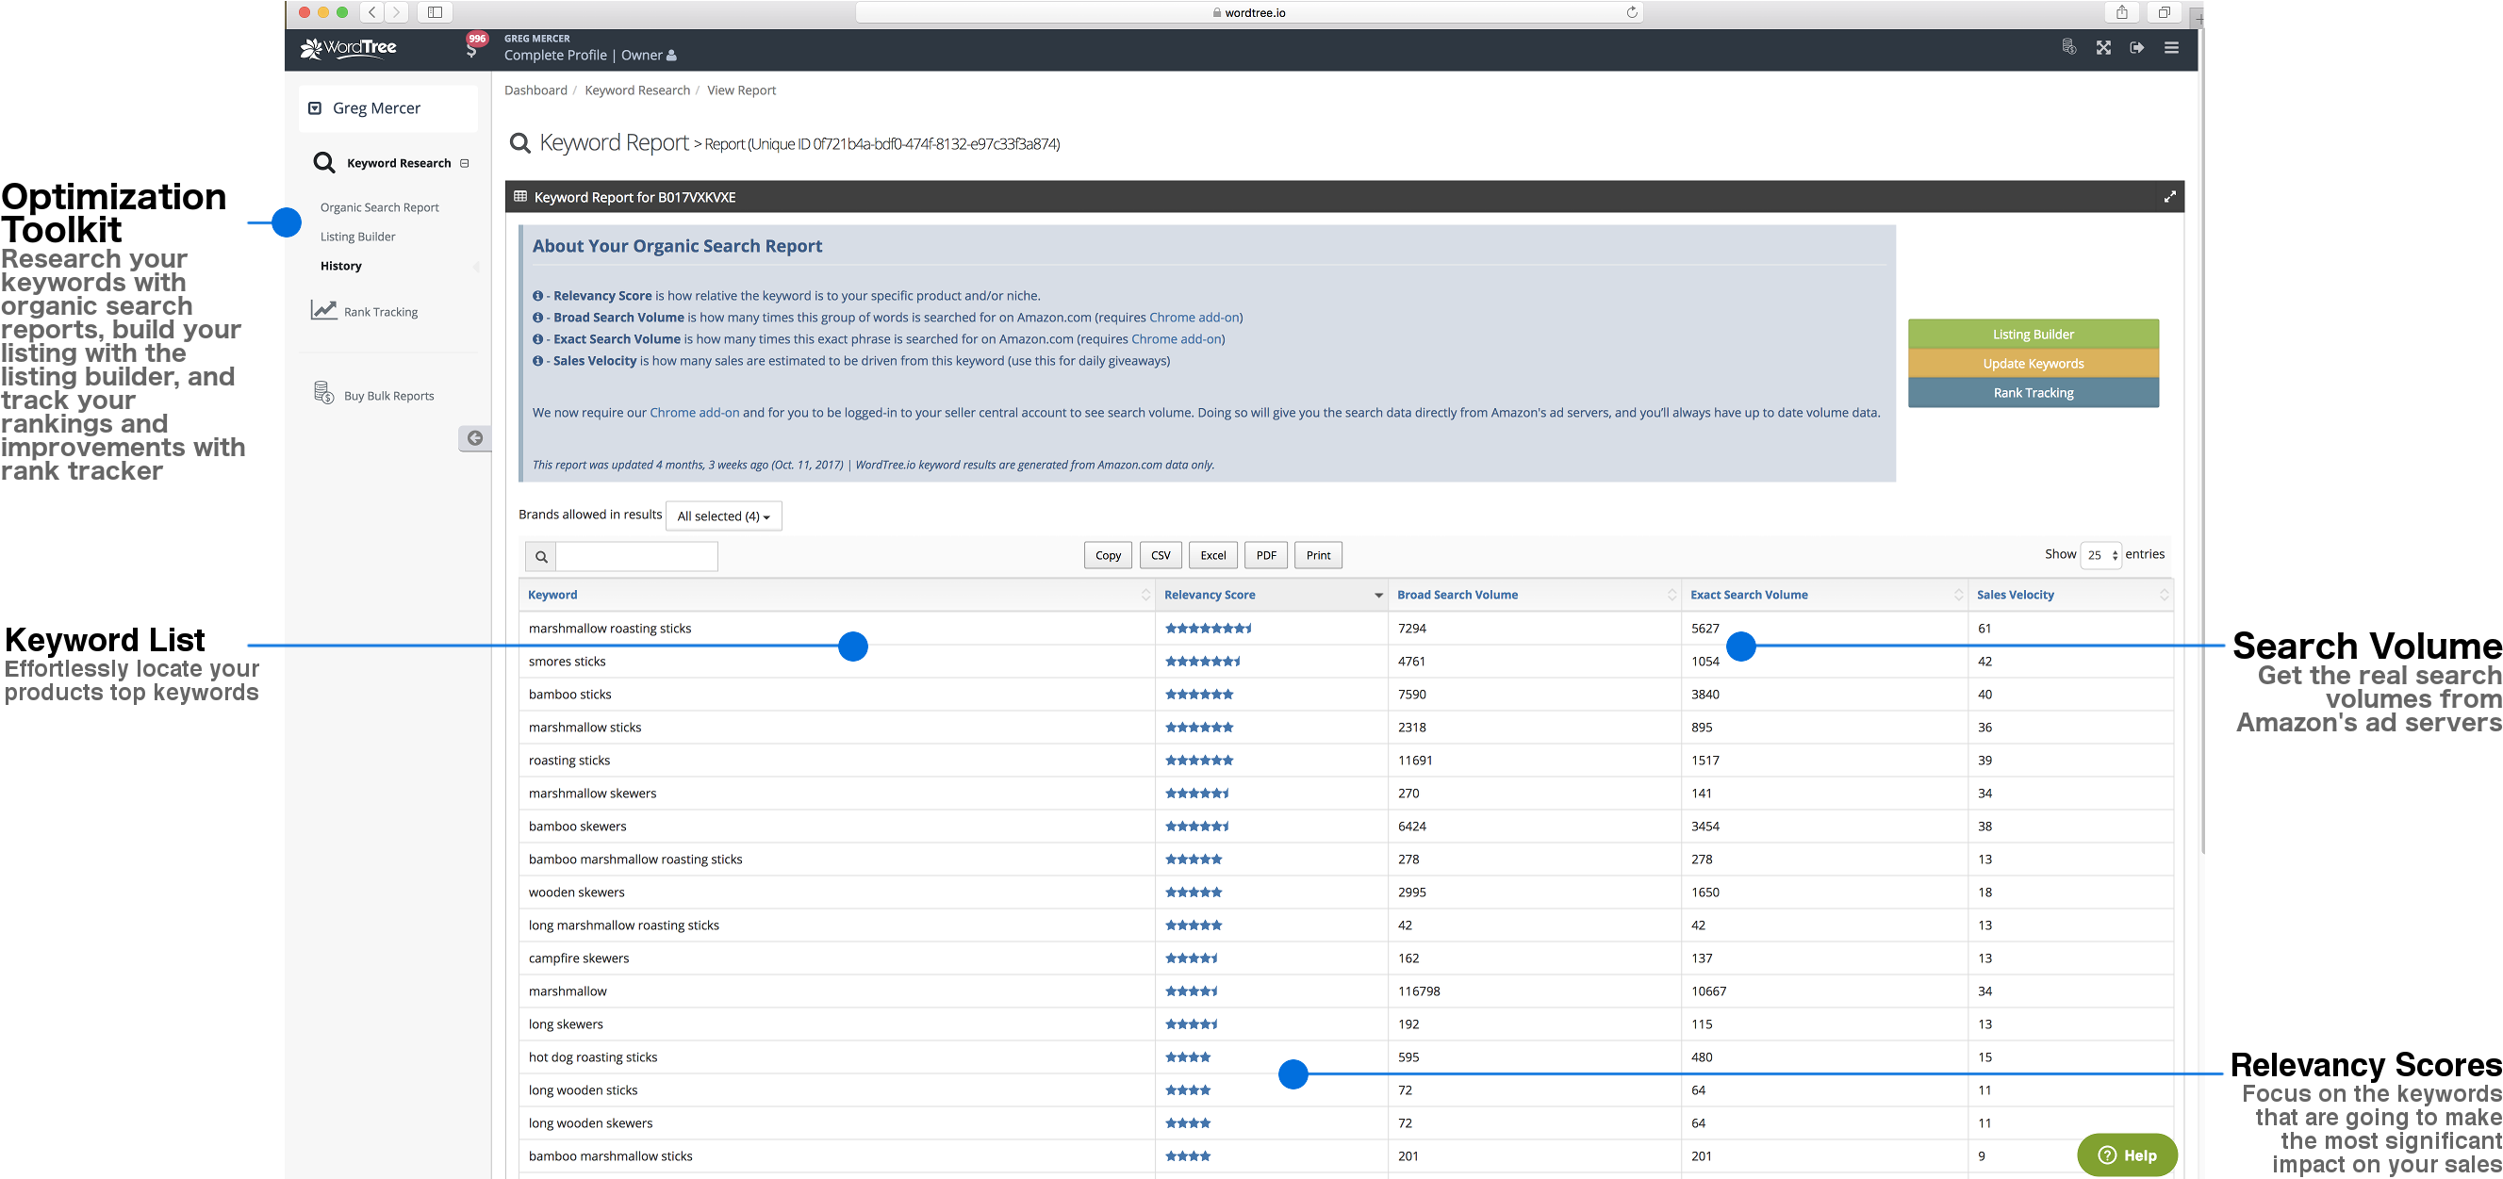The image size is (2503, 1179).
Task: Open Rank Tracking via the chart icon
Action: click(x=322, y=309)
